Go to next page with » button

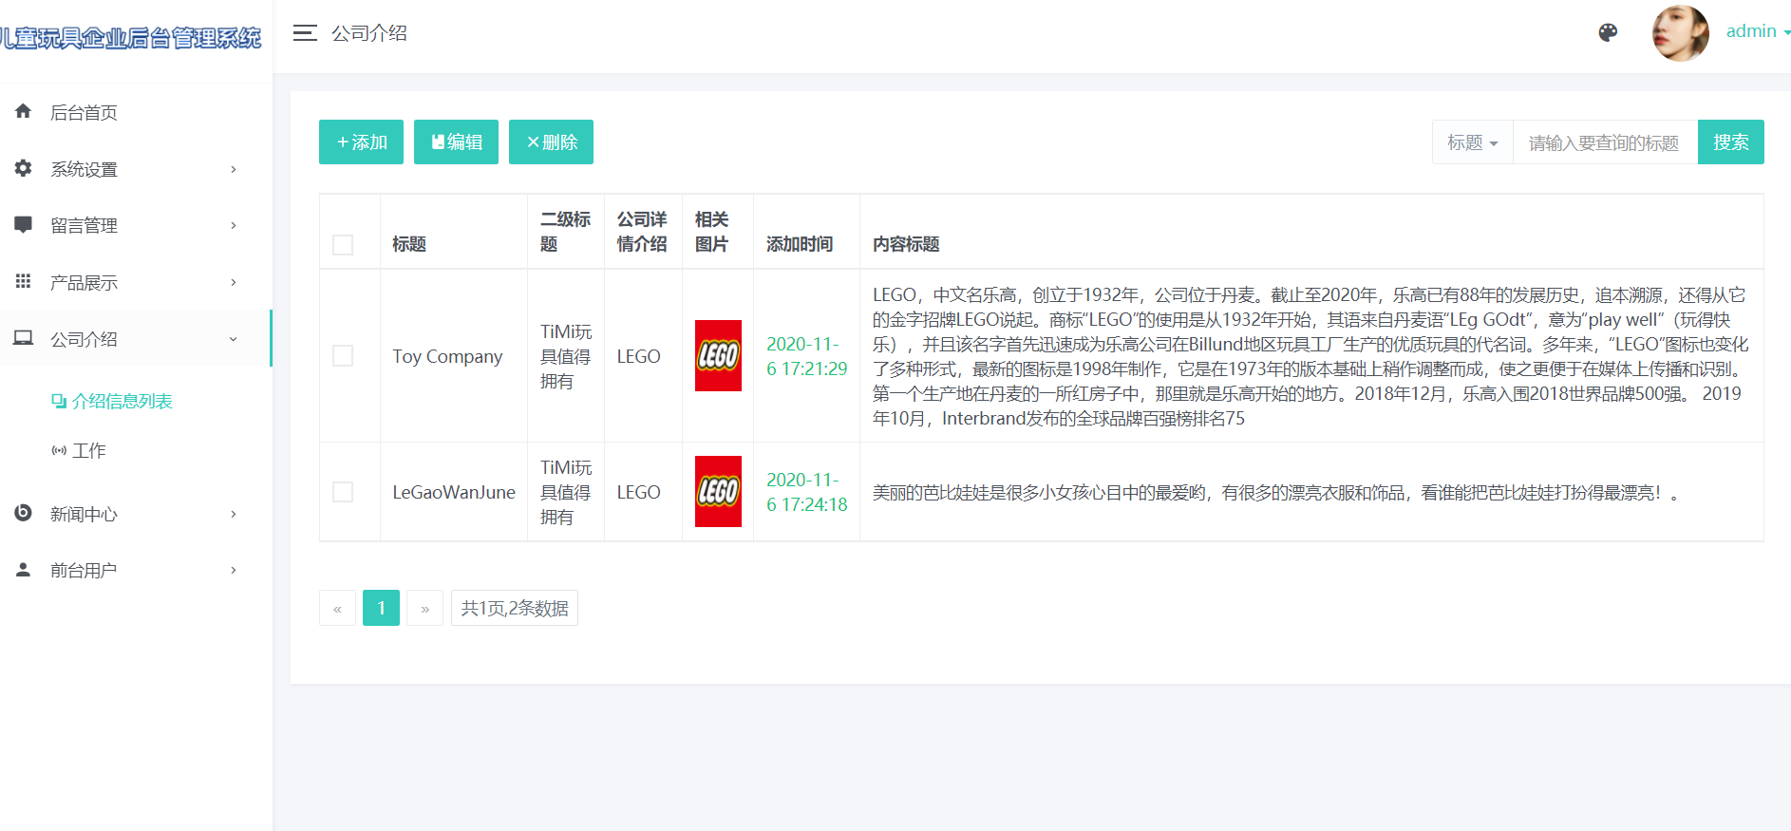click(x=424, y=608)
